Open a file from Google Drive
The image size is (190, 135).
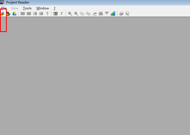pos(14,14)
